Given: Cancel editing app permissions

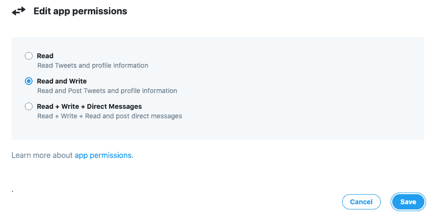Looking at the screenshot, I should tap(361, 202).
